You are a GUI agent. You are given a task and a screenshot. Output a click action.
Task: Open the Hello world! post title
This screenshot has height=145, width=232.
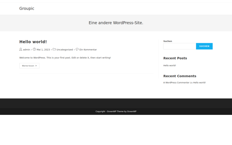33,42
